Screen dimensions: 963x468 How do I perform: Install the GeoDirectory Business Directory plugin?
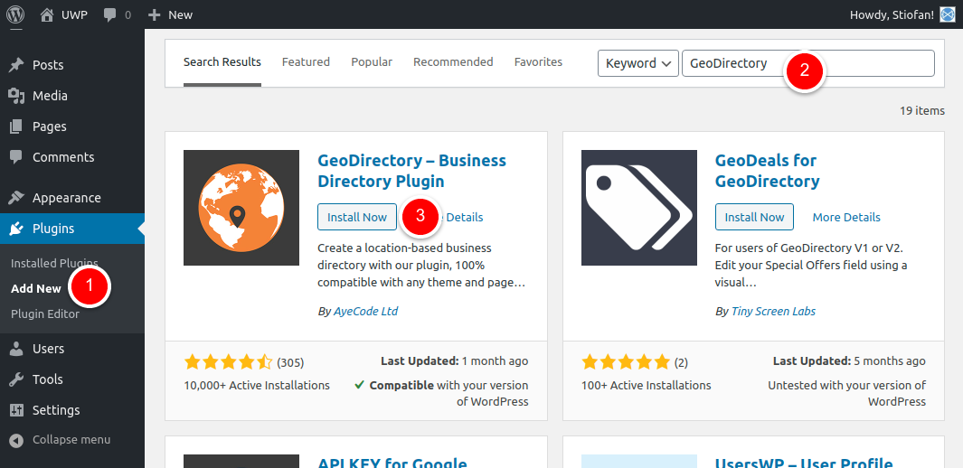[356, 217]
